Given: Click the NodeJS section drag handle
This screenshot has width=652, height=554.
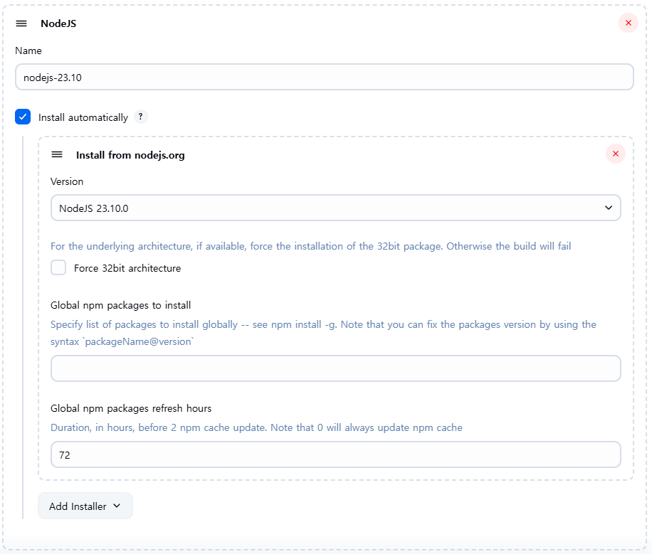Looking at the screenshot, I should point(21,23).
